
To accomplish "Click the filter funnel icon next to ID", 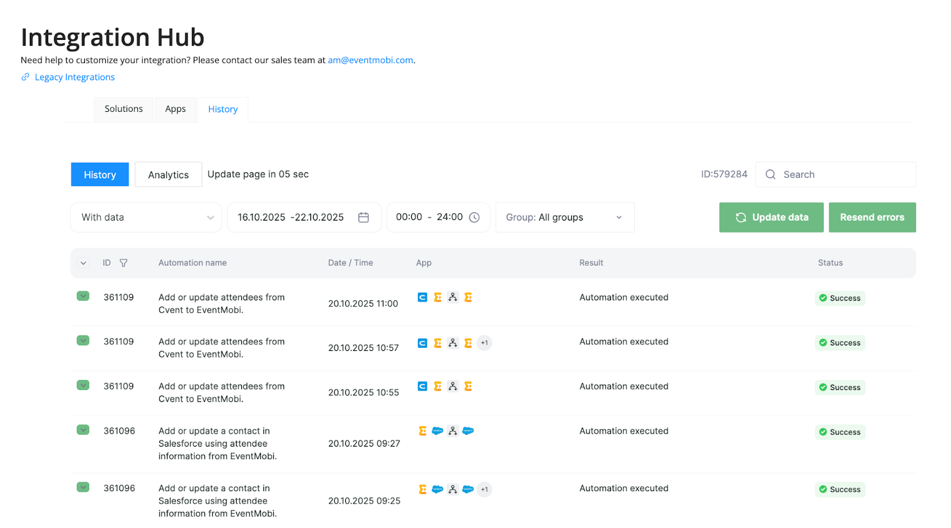I will 124,263.
